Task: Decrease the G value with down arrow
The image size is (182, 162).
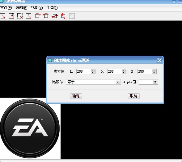Action: tap(124, 73)
